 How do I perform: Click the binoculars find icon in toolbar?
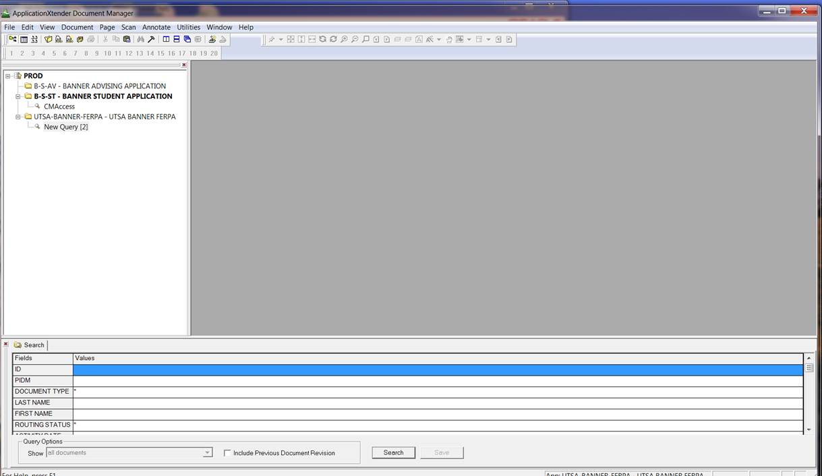coord(140,40)
